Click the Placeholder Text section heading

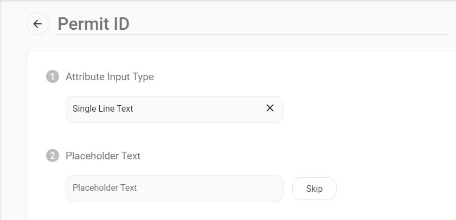pyautogui.click(x=103, y=156)
